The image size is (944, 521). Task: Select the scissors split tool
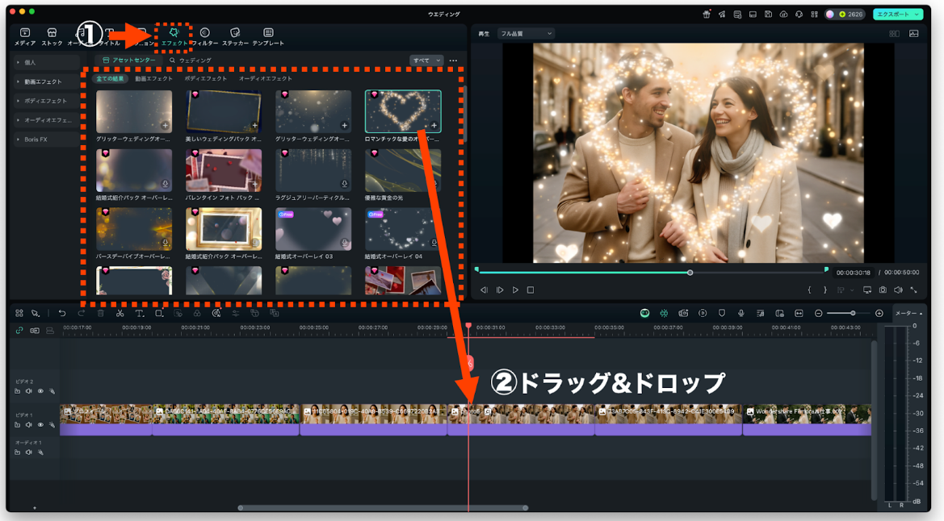(x=120, y=314)
